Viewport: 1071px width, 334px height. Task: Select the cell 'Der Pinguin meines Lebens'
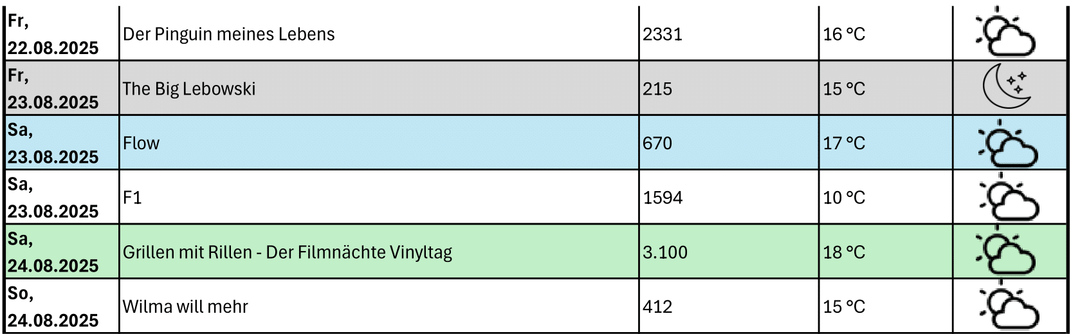[x=379, y=33]
